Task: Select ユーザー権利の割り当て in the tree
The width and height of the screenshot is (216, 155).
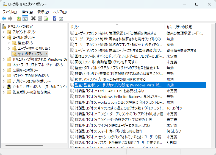Action: click(34, 48)
